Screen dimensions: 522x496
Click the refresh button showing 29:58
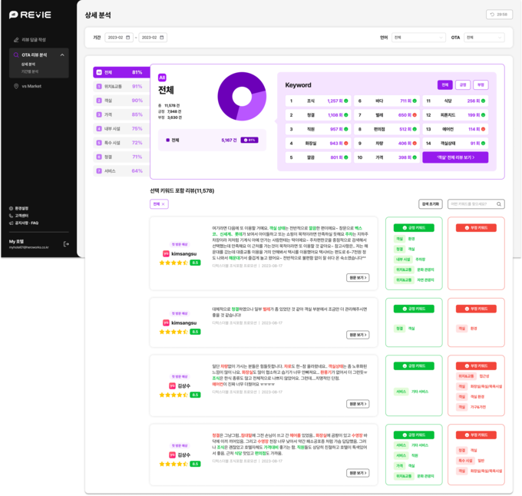click(499, 15)
